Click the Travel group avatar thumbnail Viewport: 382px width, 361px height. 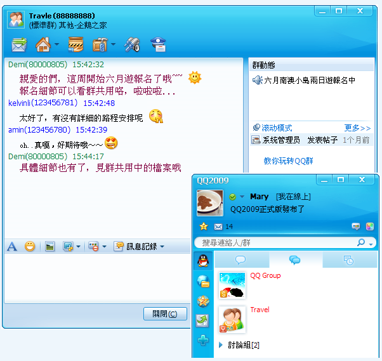[232, 320]
